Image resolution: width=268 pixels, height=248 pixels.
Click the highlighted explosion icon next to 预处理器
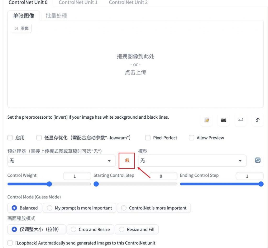(x=127, y=161)
